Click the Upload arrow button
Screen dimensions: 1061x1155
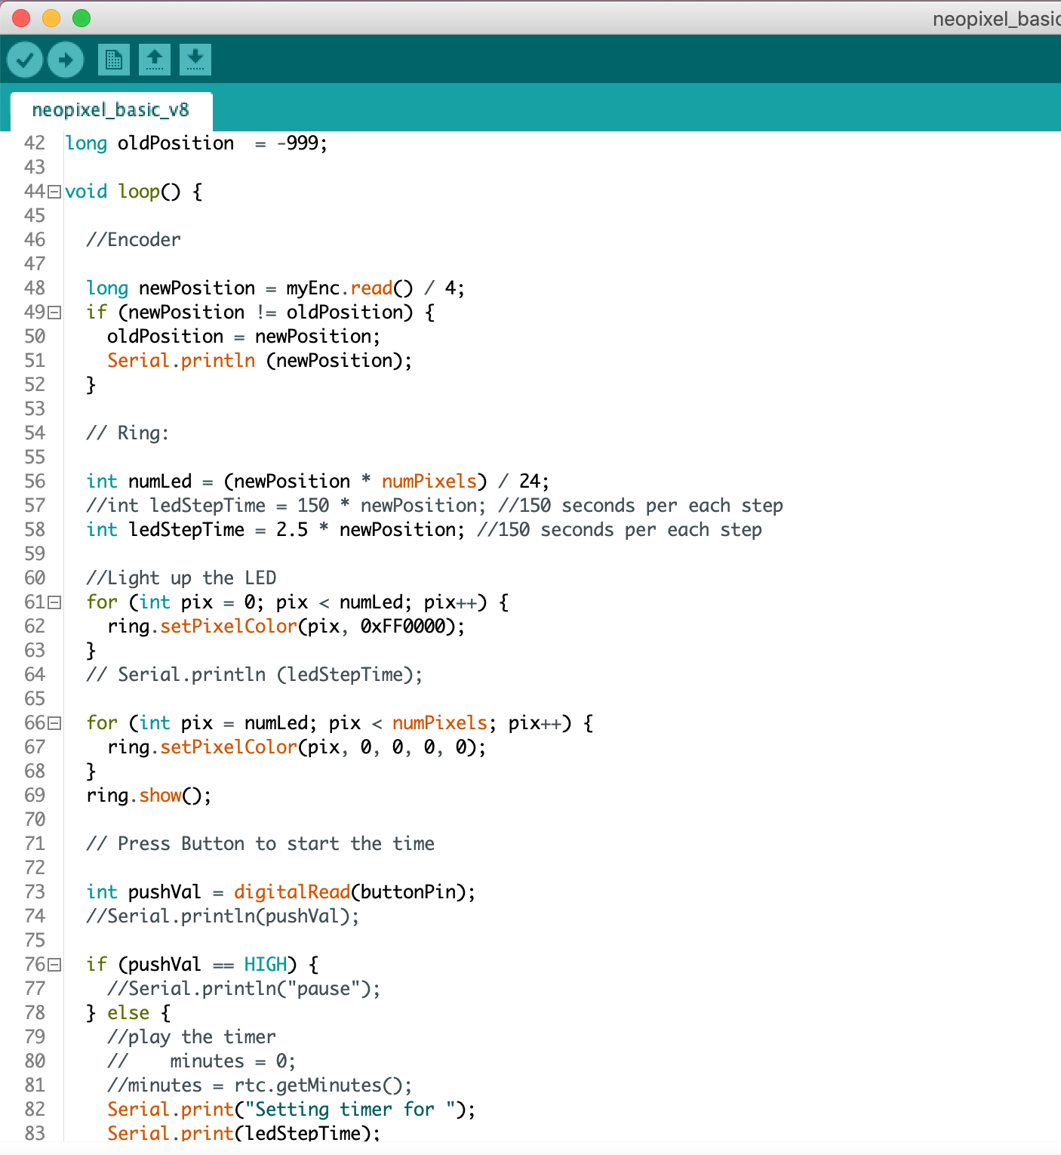pyautogui.click(x=66, y=60)
